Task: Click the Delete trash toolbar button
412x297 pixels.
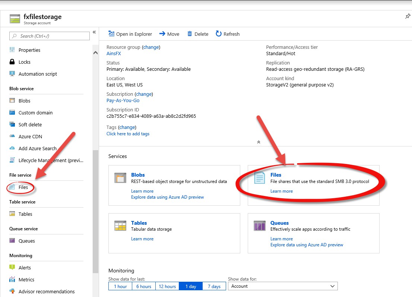Action: 198,34
